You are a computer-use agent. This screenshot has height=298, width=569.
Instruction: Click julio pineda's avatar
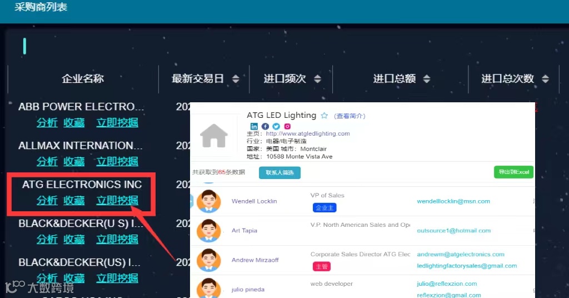pyautogui.click(x=209, y=289)
